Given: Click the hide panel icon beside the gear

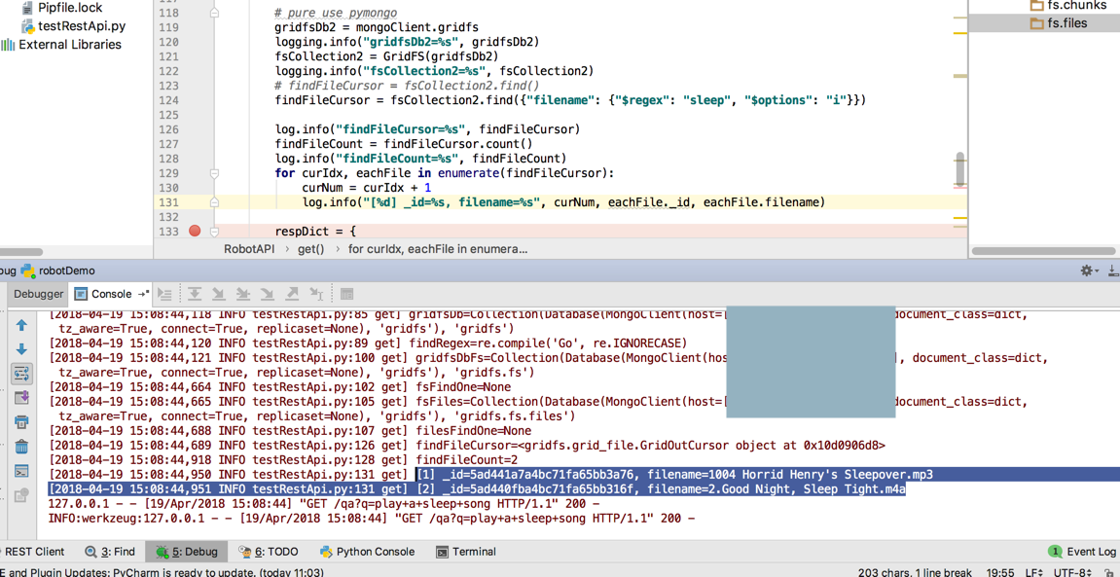Looking at the screenshot, I should click(x=1113, y=270).
